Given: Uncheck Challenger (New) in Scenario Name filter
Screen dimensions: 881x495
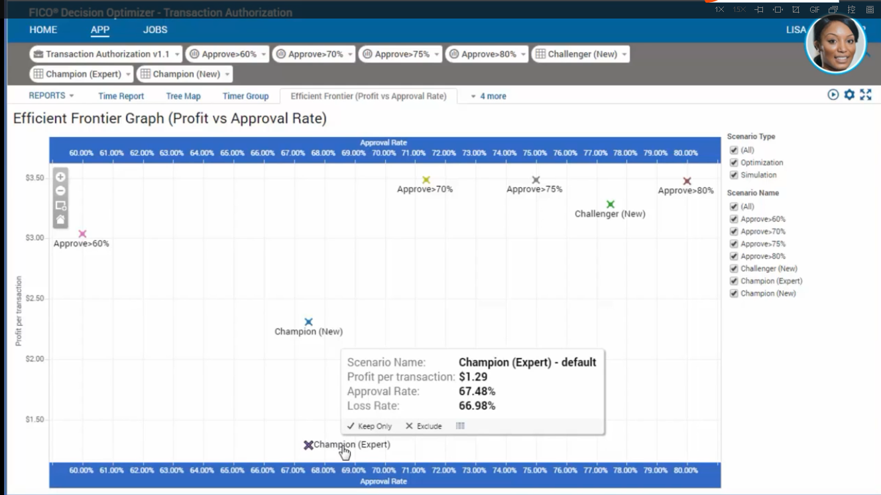Looking at the screenshot, I should point(734,269).
